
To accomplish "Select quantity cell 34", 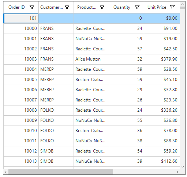I will tap(126, 28).
